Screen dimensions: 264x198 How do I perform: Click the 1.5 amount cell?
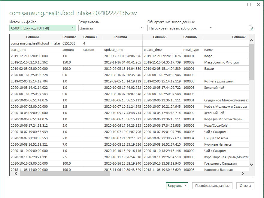(71, 107)
